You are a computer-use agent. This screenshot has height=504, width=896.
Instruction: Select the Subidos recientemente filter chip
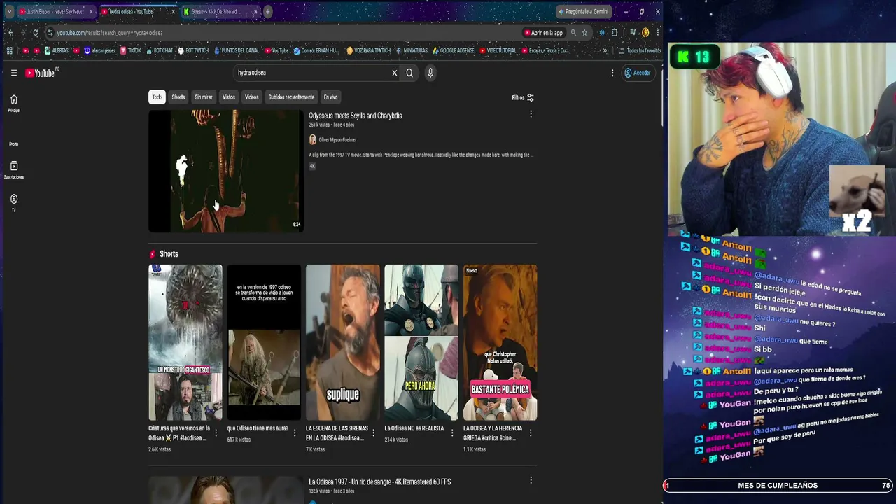(x=291, y=97)
